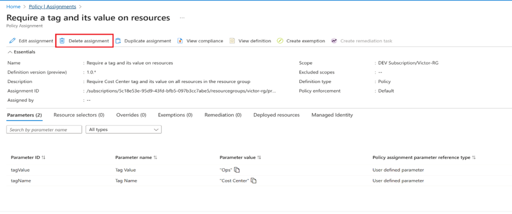The height and width of the screenshot is (214, 512).
Task: Click the View compliance icon
Action: [x=180, y=41]
